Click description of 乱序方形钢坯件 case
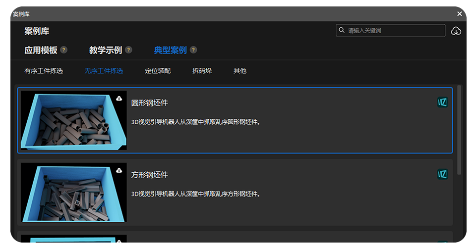The image size is (476, 248). tap(195, 194)
